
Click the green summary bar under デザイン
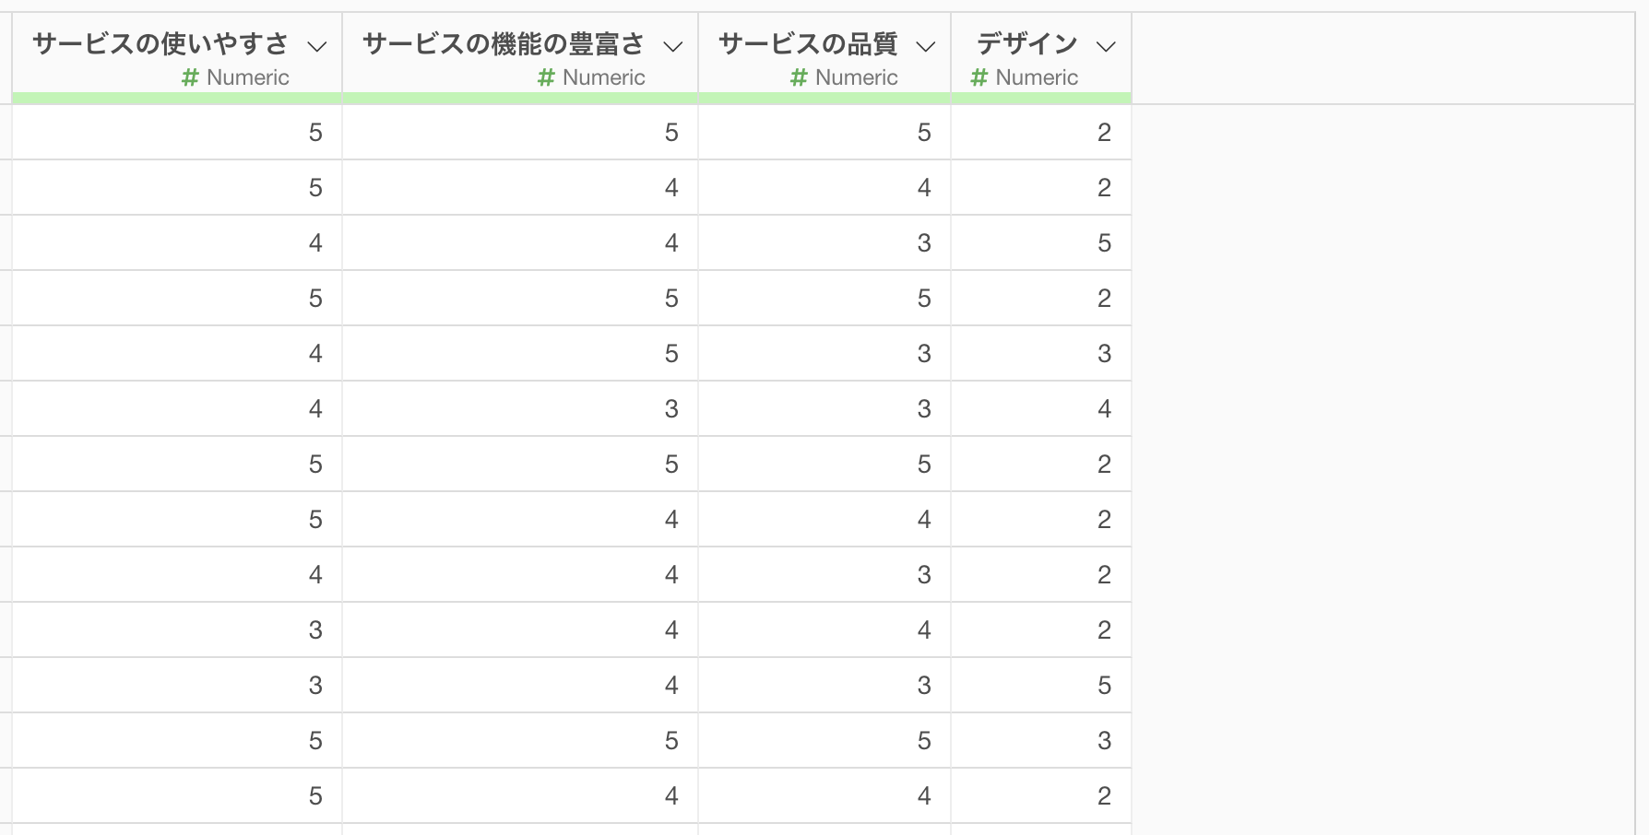[x=1041, y=98]
